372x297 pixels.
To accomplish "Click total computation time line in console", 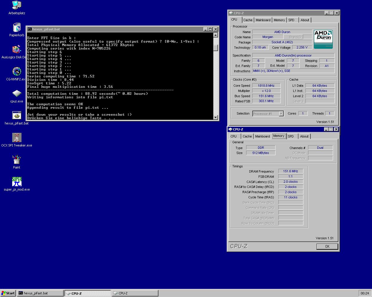I will coord(87,94).
